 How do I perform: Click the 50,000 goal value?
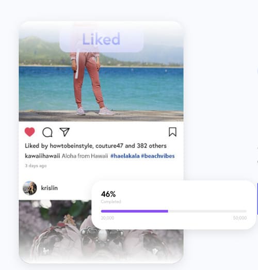click(x=240, y=218)
